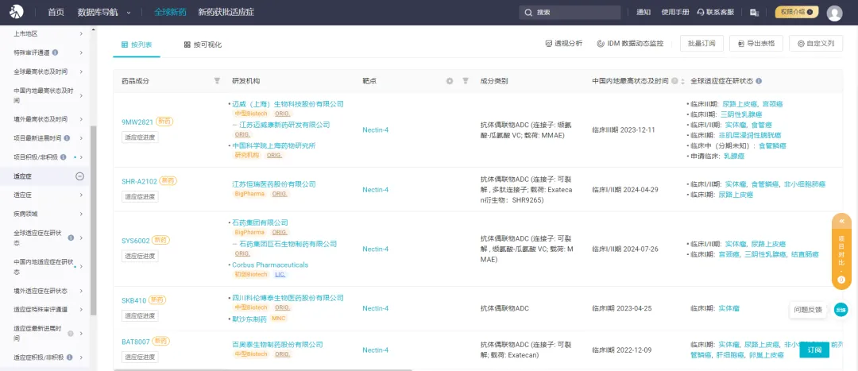The width and height of the screenshot is (858, 371).
Task: Select 新药获批适应症 in top navigation
Action: coord(226,12)
